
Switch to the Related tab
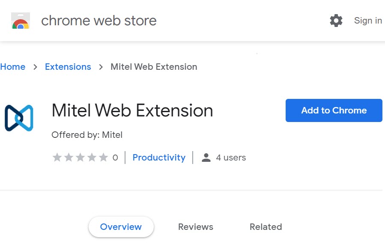tap(266, 227)
